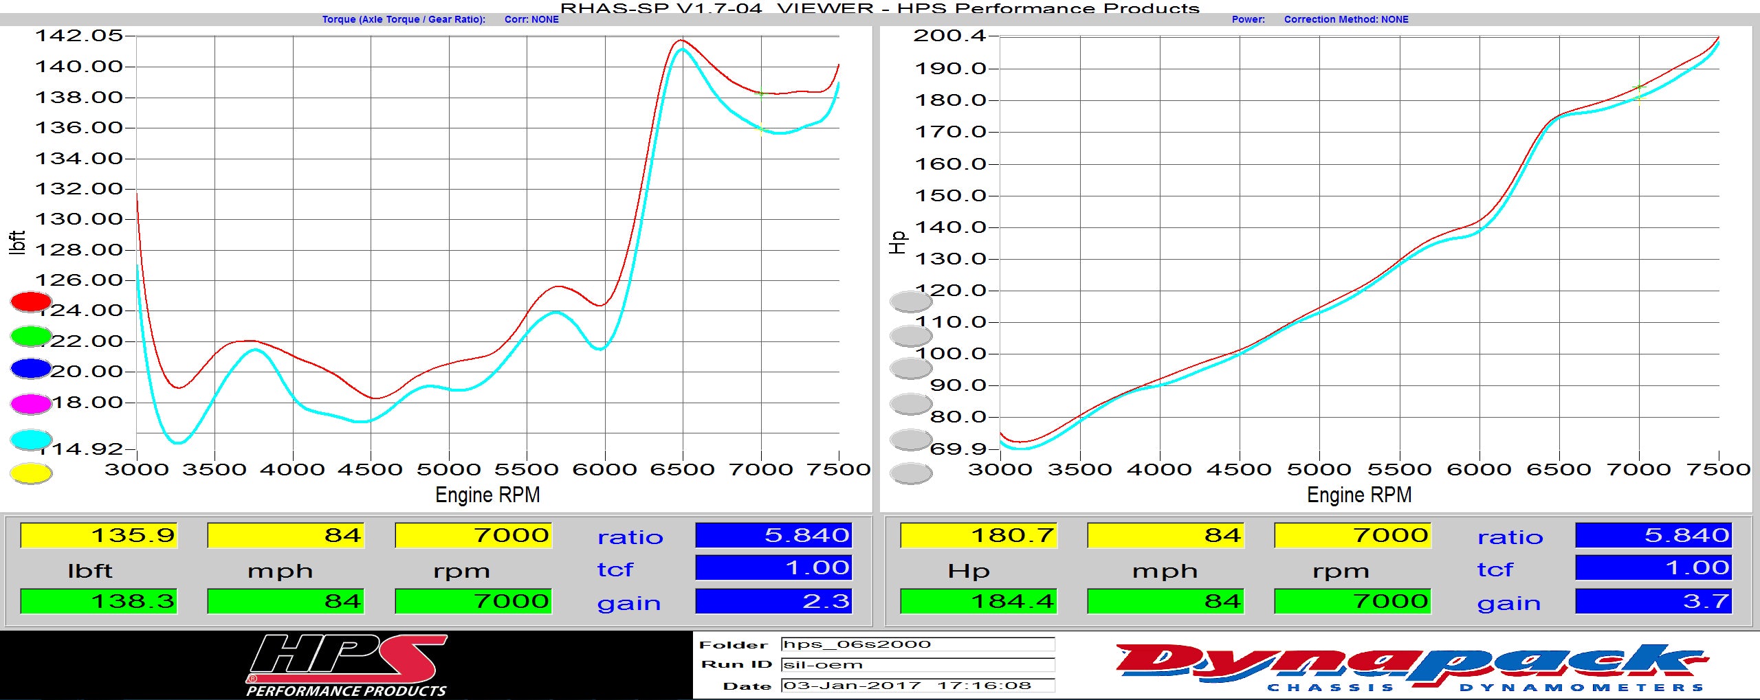Viewport: 1760px width, 700px height.
Task: Select the magenta run oval indicator
Action: [x=31, y=404]
